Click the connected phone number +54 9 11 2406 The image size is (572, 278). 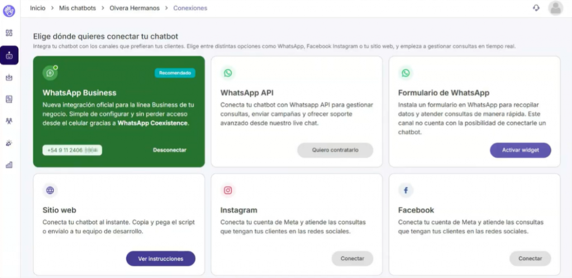tap(72, 150)
